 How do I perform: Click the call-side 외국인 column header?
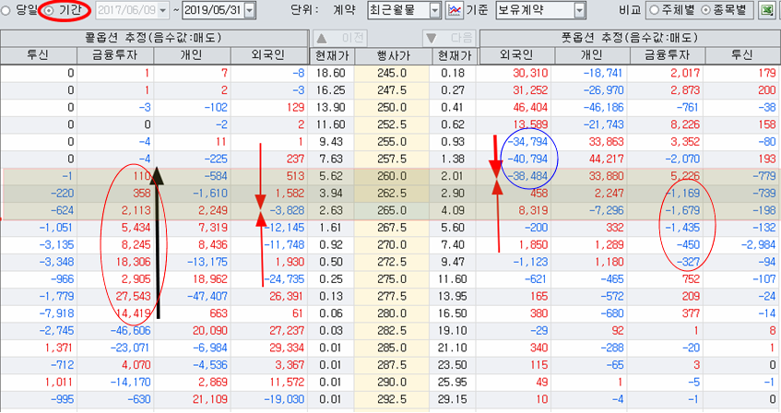[269, 55]
